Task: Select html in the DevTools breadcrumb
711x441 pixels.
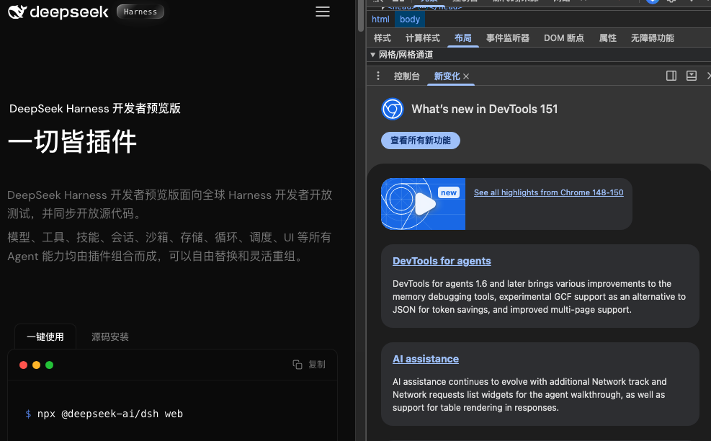Action: [380, 19]
